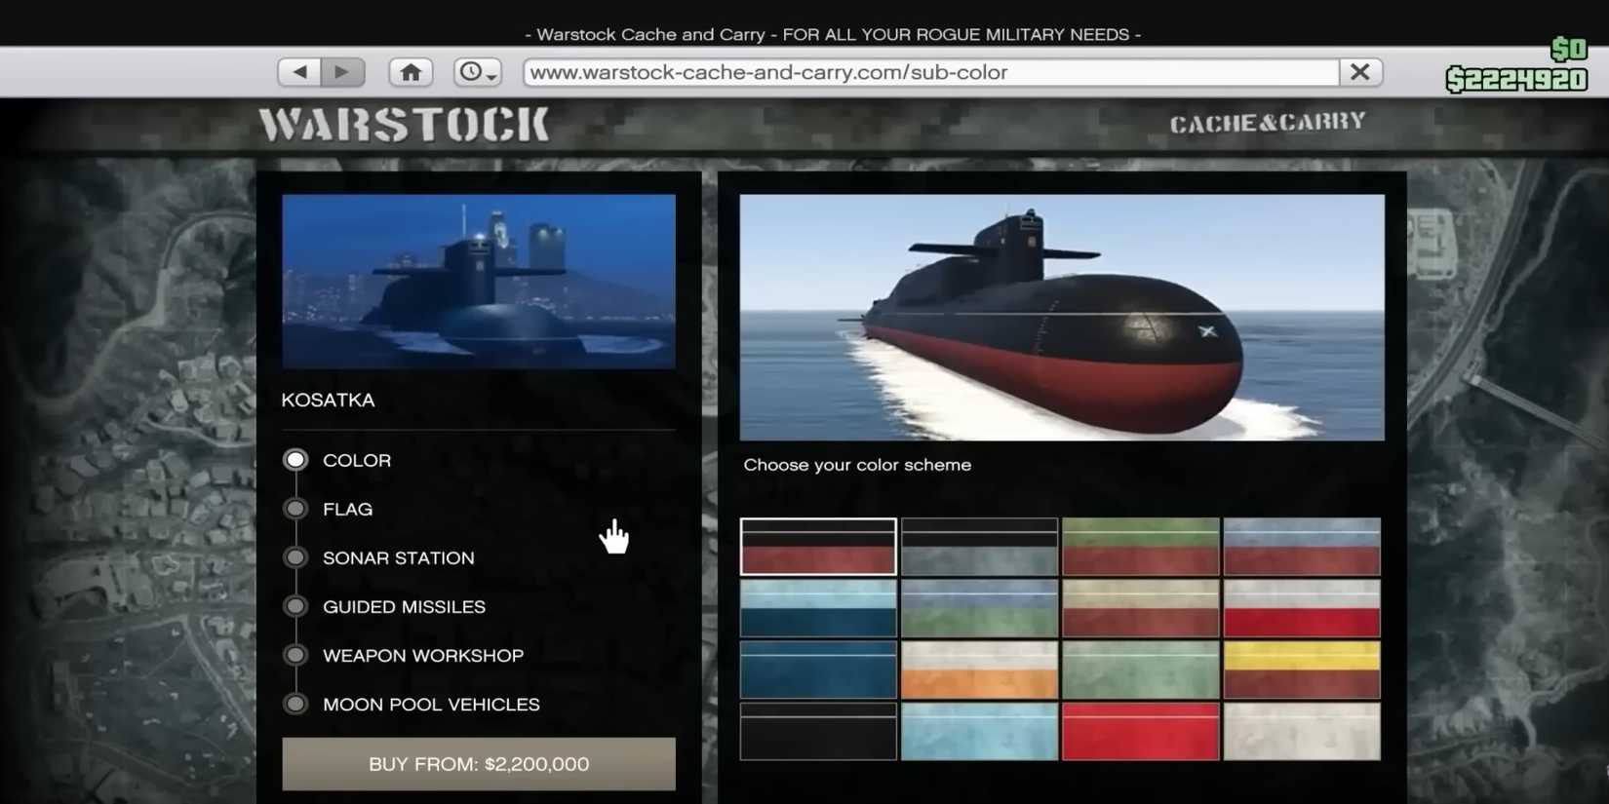
Task: Close the browser with the X button
Action: [1360, 72]
